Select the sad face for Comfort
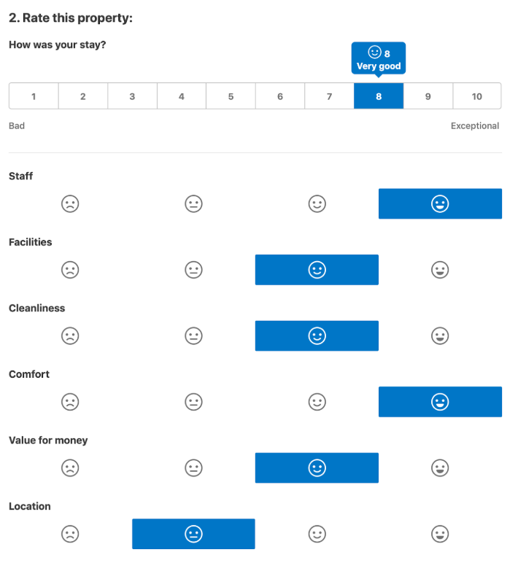518x563 pixels. (70, 402)
